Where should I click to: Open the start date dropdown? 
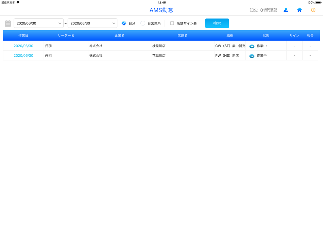pyautogui.click(x=38, y=23)
